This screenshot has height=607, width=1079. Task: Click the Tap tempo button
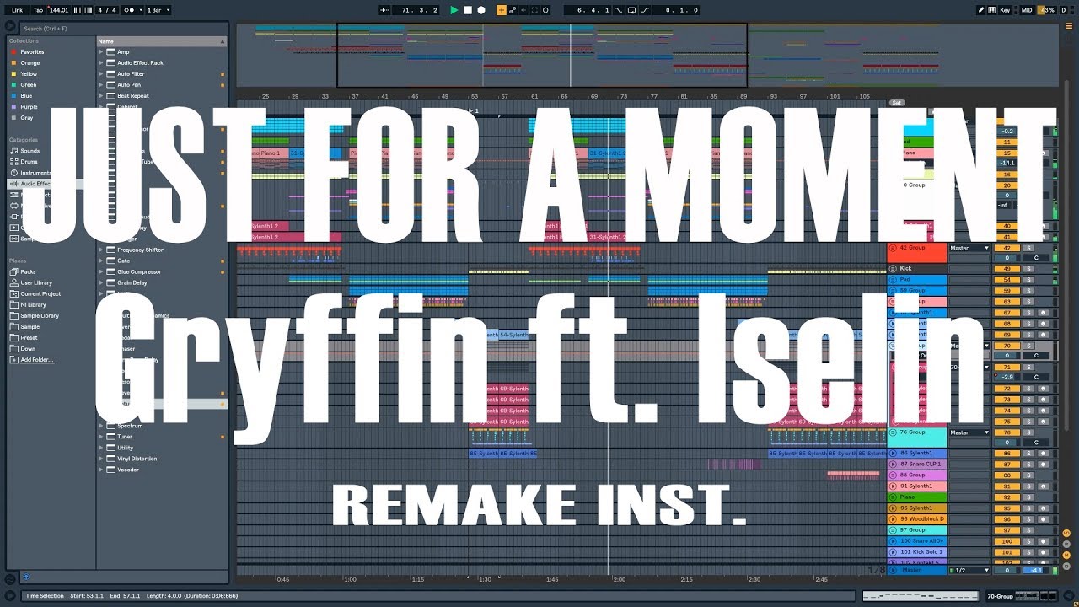tap(38, 10)
